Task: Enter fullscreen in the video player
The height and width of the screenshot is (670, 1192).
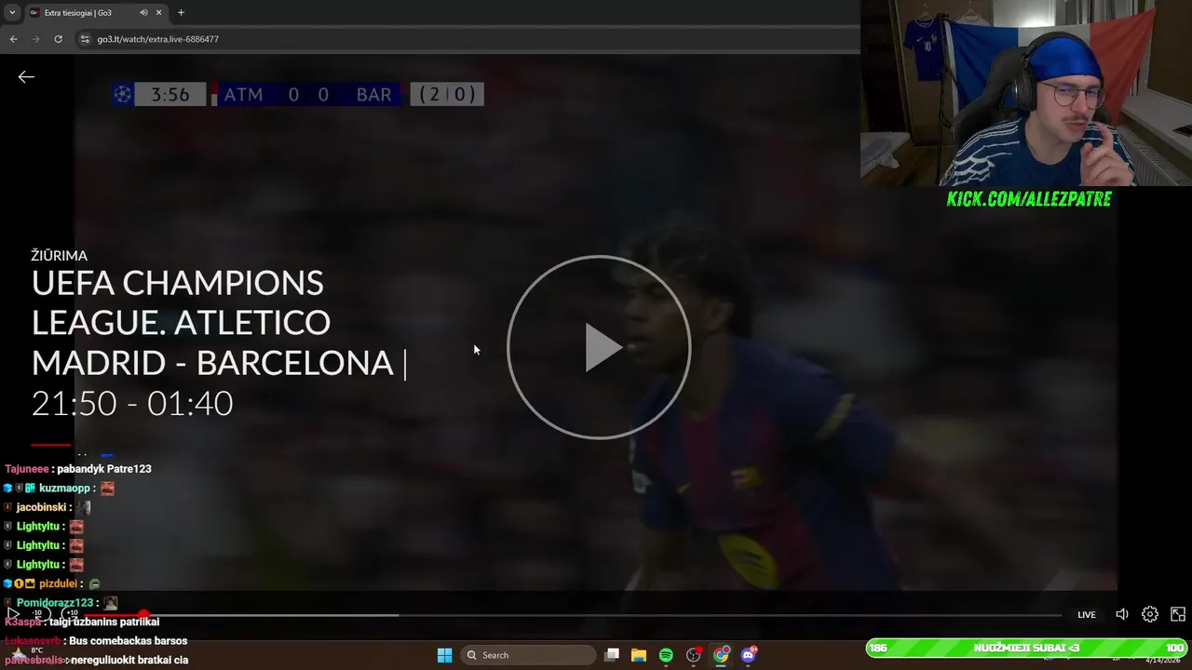Action: [x=1178, y=614]
